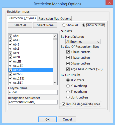This screenshot has width=115, height=125.
Task: Open the By Manufacturer All Enzymes dropdown
Action: point(83,42)
